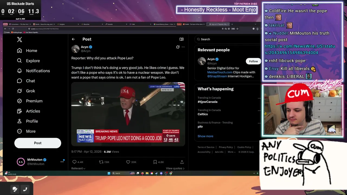This screenshot has width=347, height=195.
Task: Open Terms of Service footer link
Action: click(x=206, y=147)
